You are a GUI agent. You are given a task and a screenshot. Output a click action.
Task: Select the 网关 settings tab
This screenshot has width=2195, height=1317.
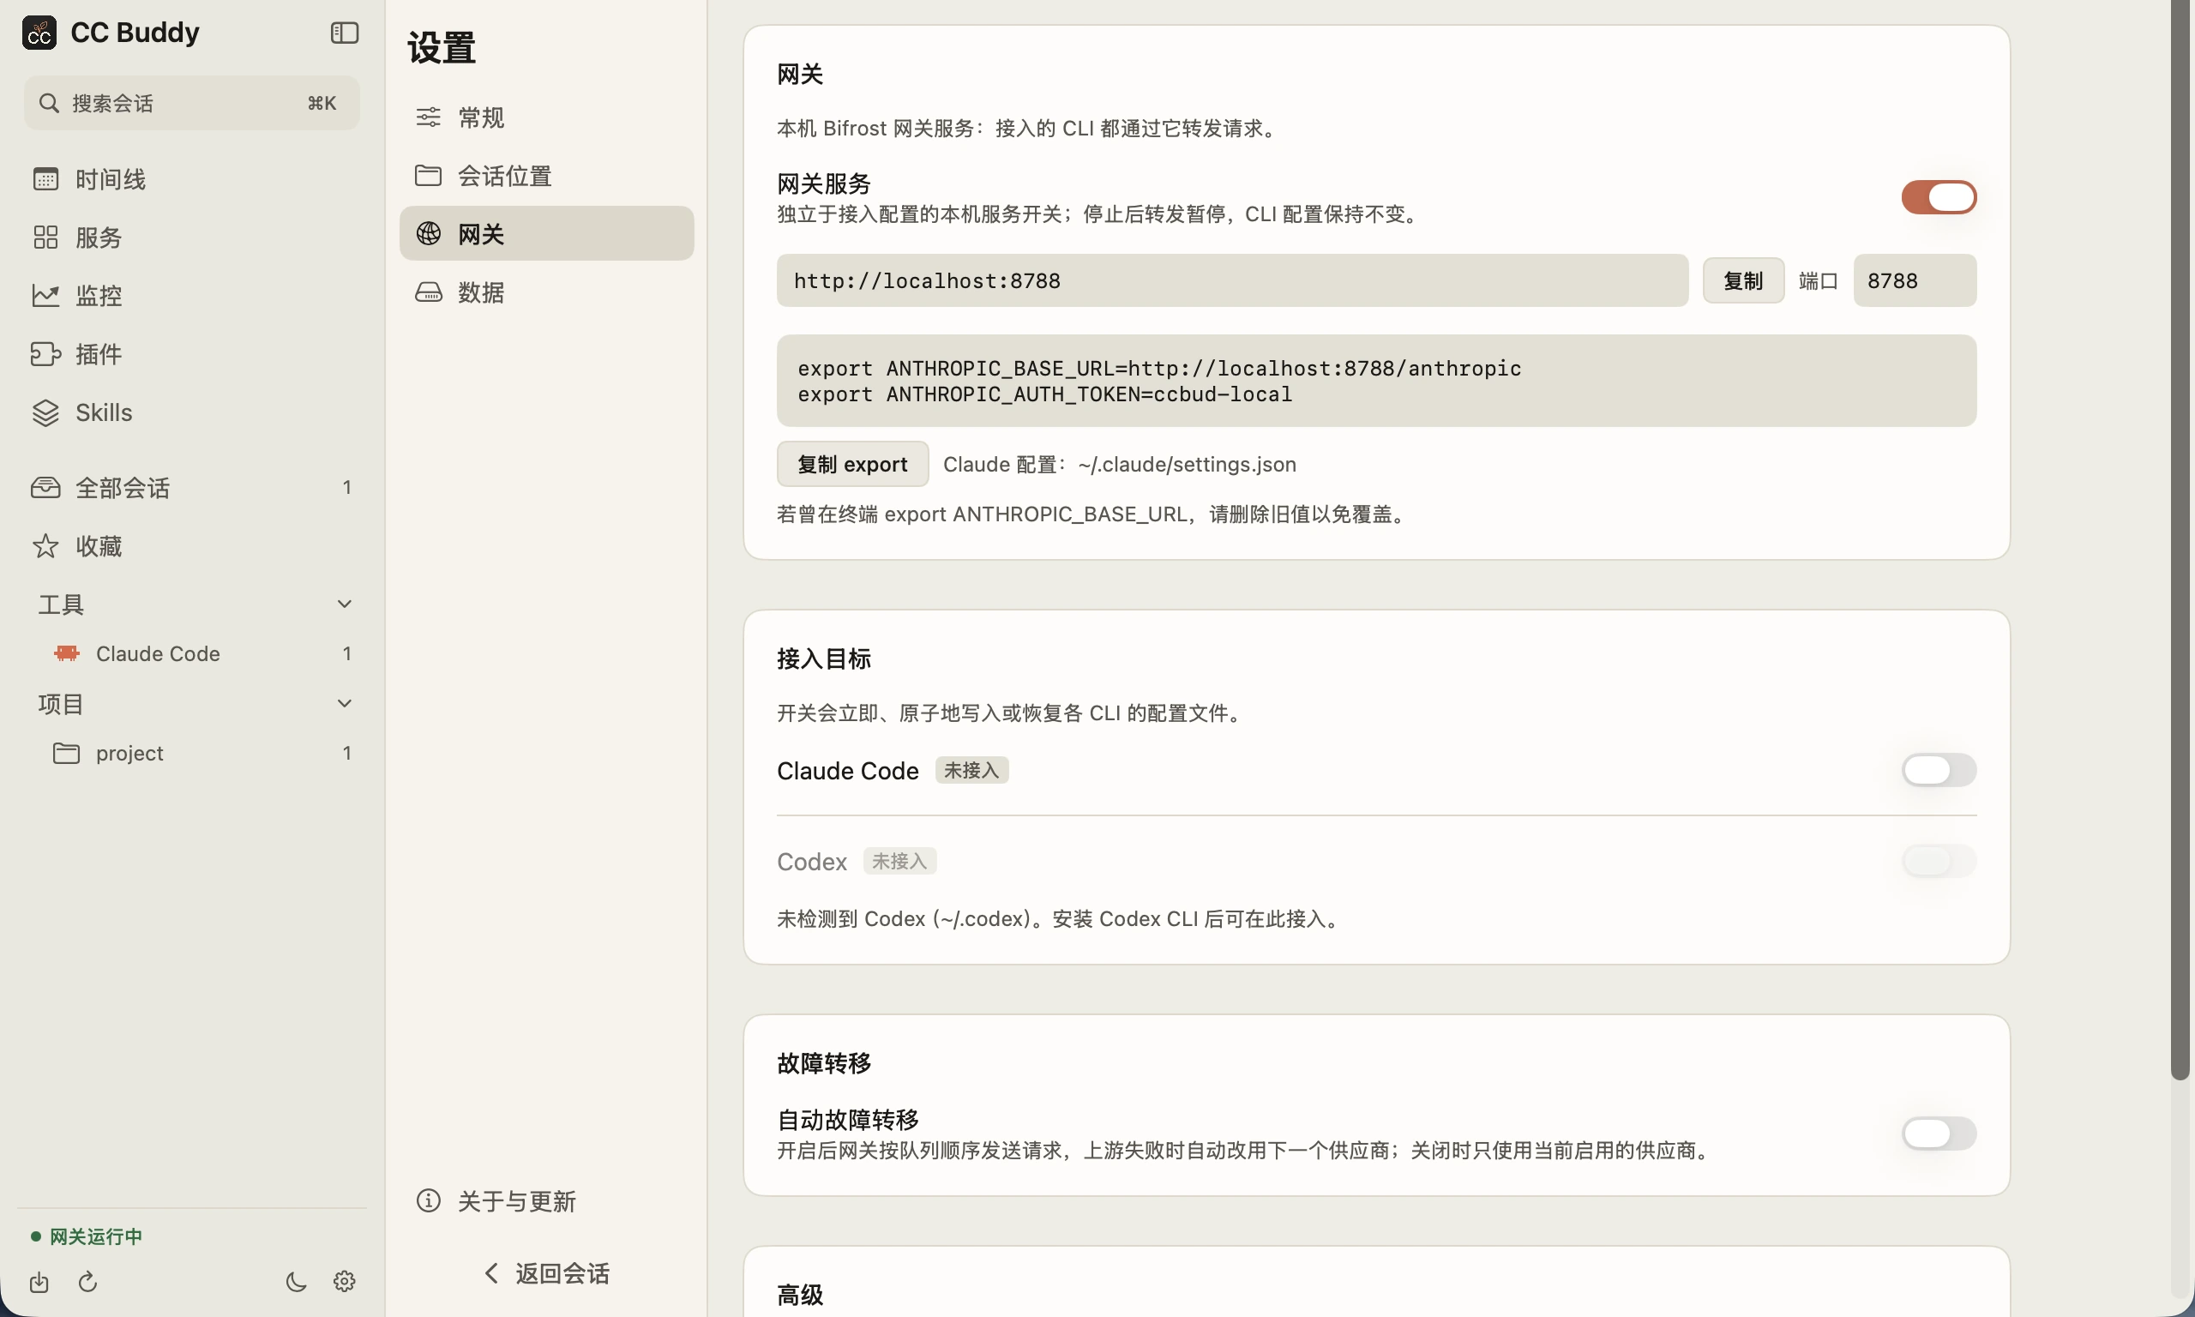[546, 233]
